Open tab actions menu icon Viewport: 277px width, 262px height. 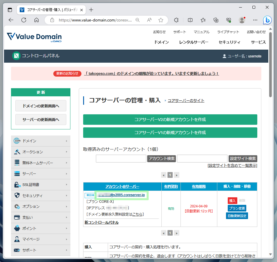10,10
